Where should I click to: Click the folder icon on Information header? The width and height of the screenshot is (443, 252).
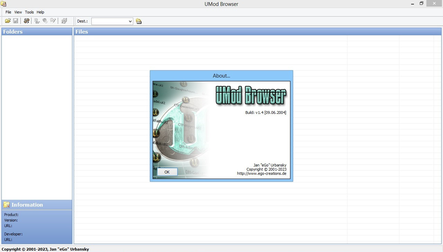pyautogui.click(x=6, y=205)
